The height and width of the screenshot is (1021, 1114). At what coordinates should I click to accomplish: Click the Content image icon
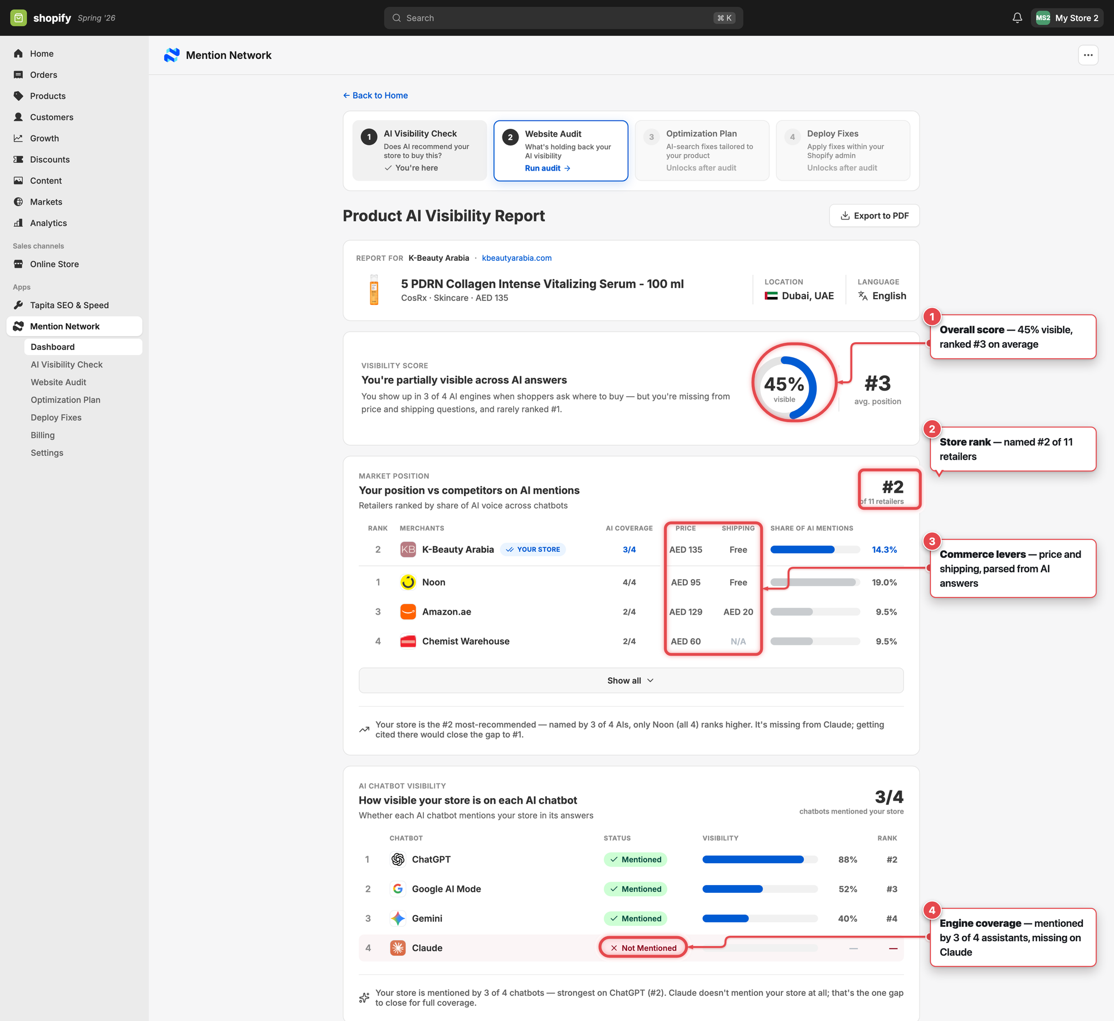click(x=18, y=181)
